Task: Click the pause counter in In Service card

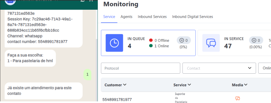Action: point(256,40)
